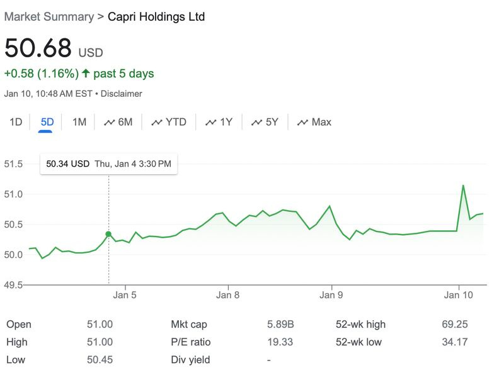The height and width of the screenshot is (378, 504).
Task: Click the Jan 10, 10:48 AM EST timestamp
Action: point(49,94)
